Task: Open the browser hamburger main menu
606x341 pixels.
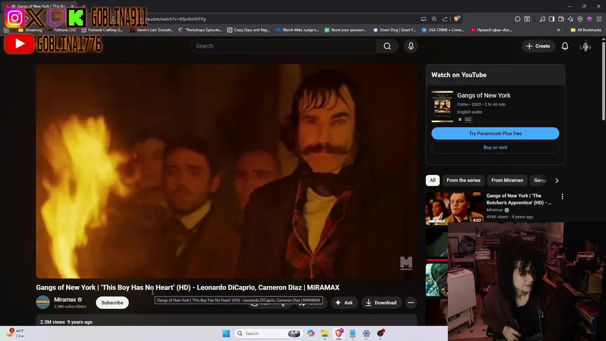Action: pyautogui.click(x=599, y=19)
